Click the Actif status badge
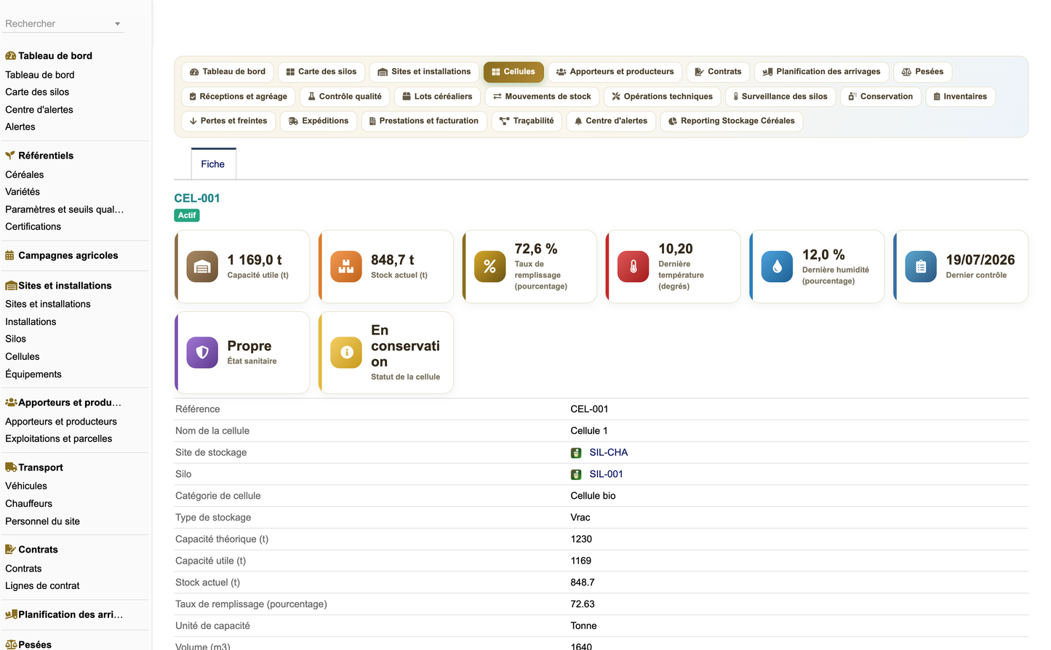Screen dimensions: 1051x650 tap(187, 215)
